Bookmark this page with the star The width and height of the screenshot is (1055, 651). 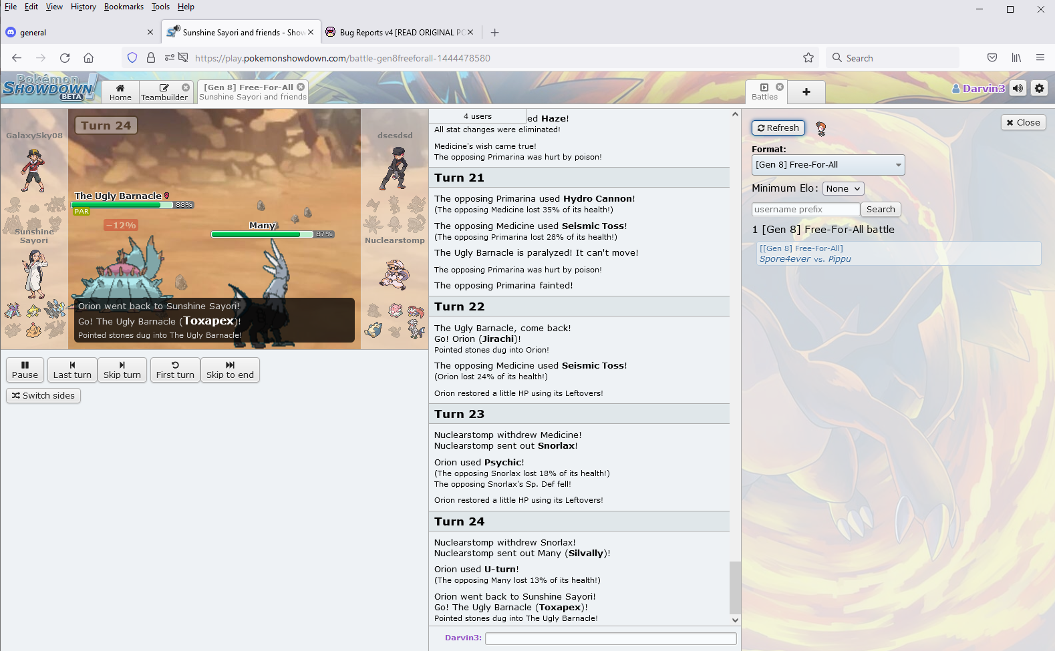click(x=808, y=58)
